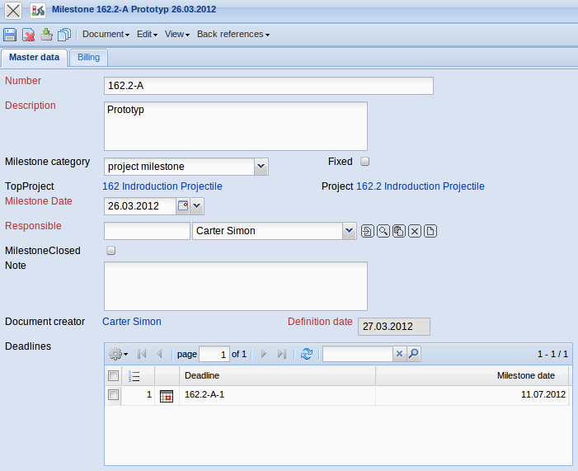Select the checkbox for deadline row 1
The height and width of the screenshot is (471, 578).
[113, 395]
